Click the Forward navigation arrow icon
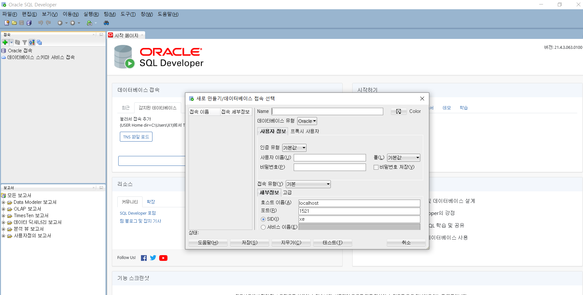This screenshot has height=295, width=583. (73, 23)
